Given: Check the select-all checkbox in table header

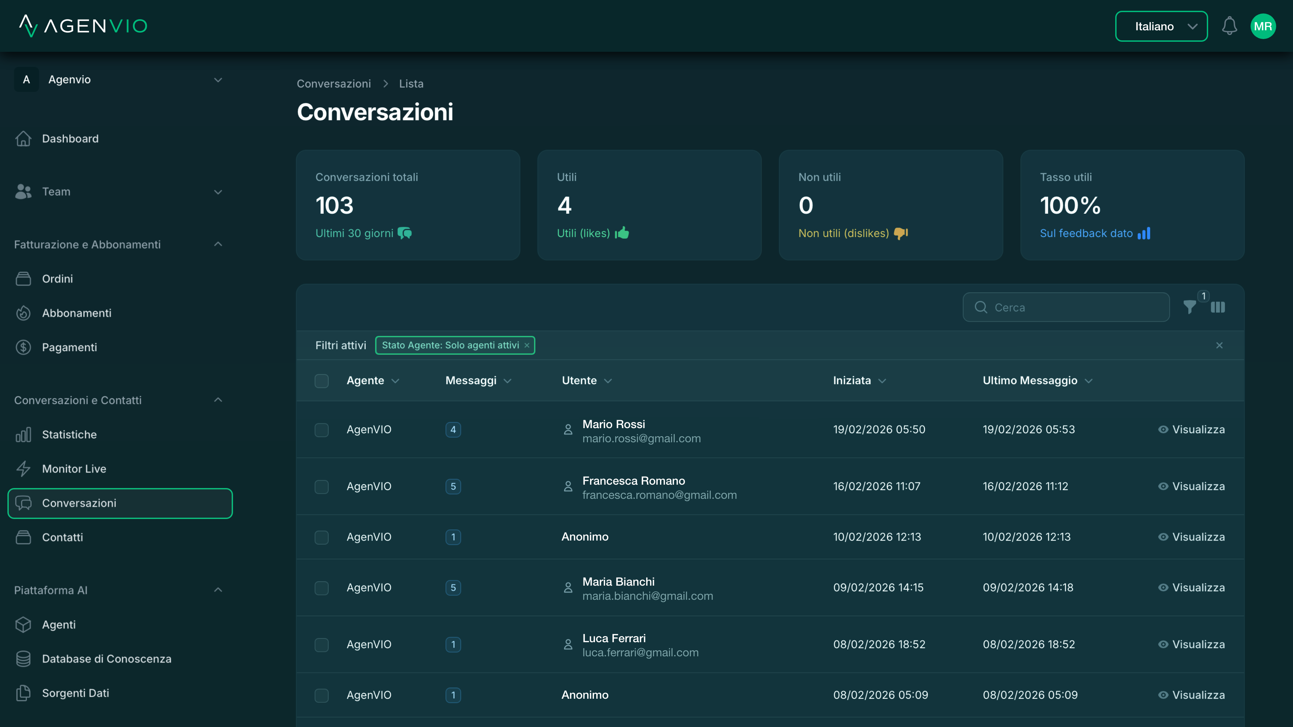Looking at the screenshot, I should 322,381.
